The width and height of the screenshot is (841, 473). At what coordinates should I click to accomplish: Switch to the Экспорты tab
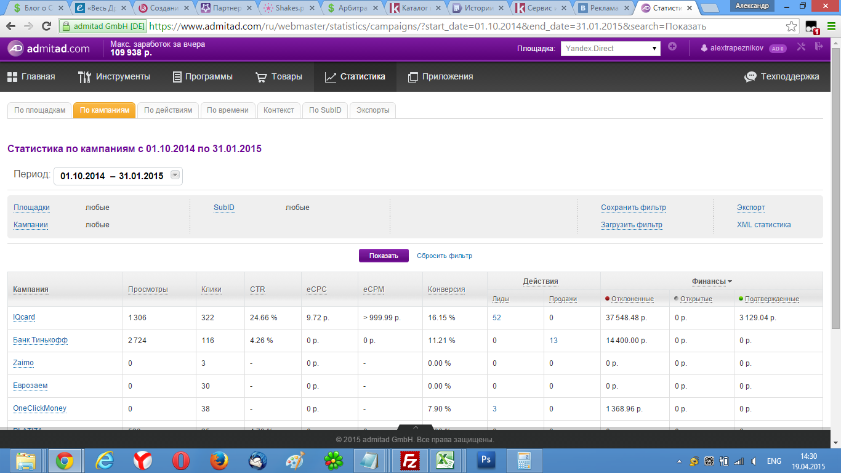[372, 110]
